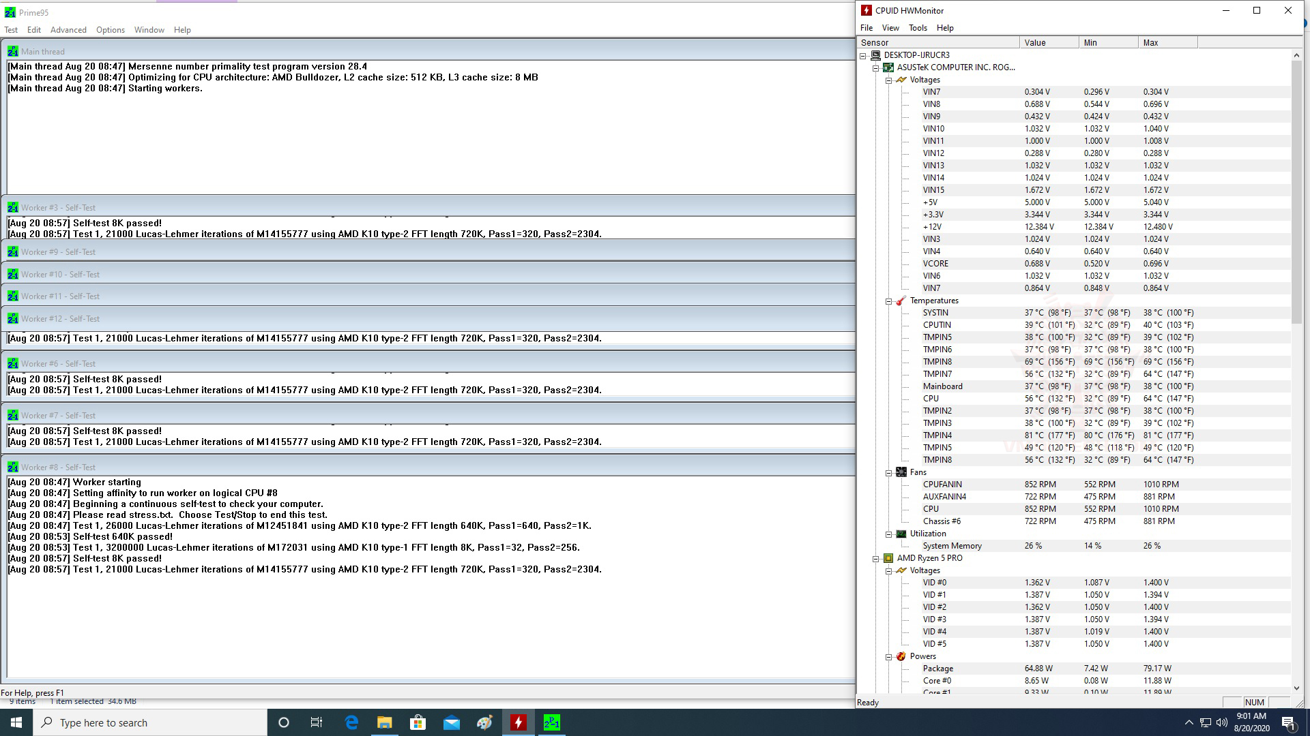1310x736 pixels.
Task: Open the Advanced menu in Prime95
Action: pos(68,30)
